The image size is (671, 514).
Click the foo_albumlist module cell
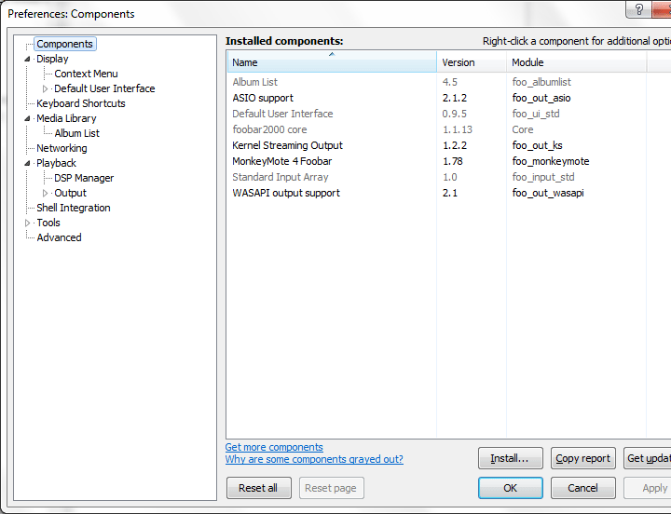click(541, 82)
